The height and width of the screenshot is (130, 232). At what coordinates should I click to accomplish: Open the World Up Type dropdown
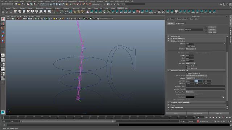[196, 75]
